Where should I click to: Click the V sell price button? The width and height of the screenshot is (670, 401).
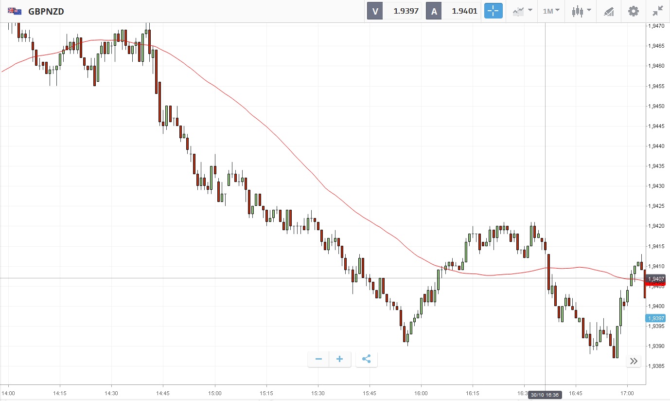point(394,11)
